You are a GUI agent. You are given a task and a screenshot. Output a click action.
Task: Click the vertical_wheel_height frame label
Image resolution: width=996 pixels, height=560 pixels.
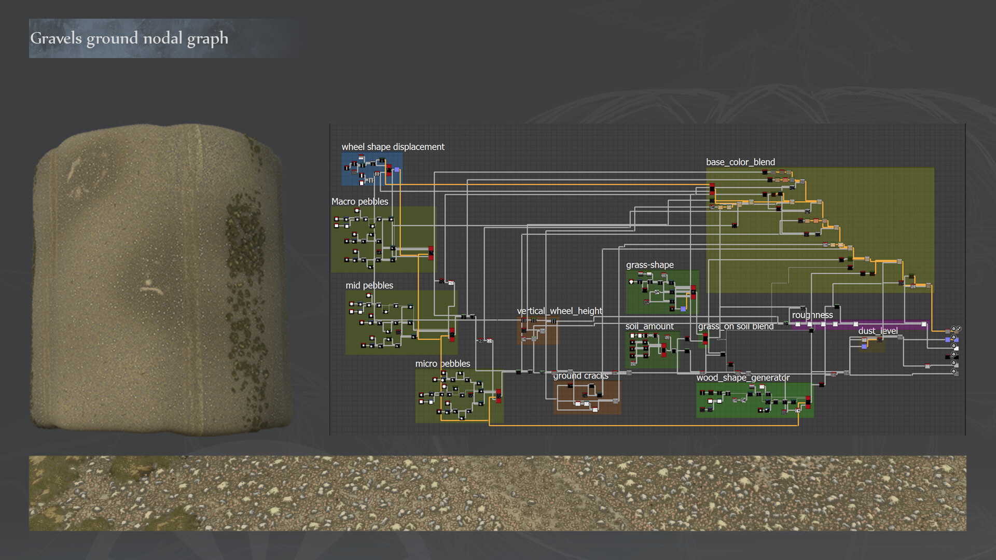[559, 311]
